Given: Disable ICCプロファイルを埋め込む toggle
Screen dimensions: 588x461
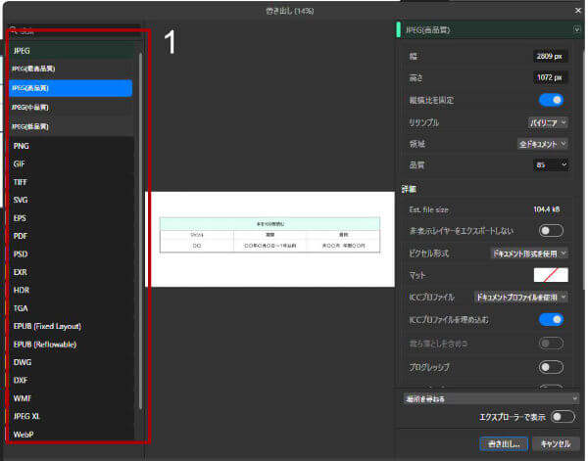Looking at the screenshot, I should [551, 319].
